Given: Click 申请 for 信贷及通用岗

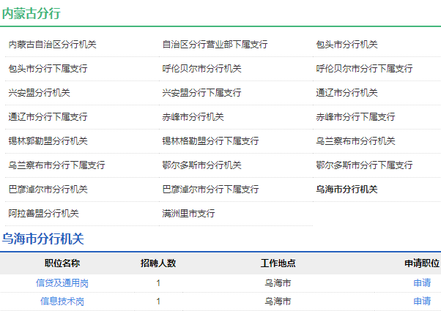Looking at the screenshot, I should coord(421,282).
